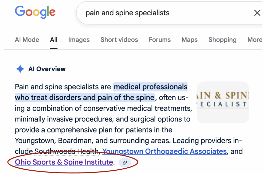The height and width of the screenshot is (174, 264).
Task: Open the Images tab
Action: (x=79, y=40)
